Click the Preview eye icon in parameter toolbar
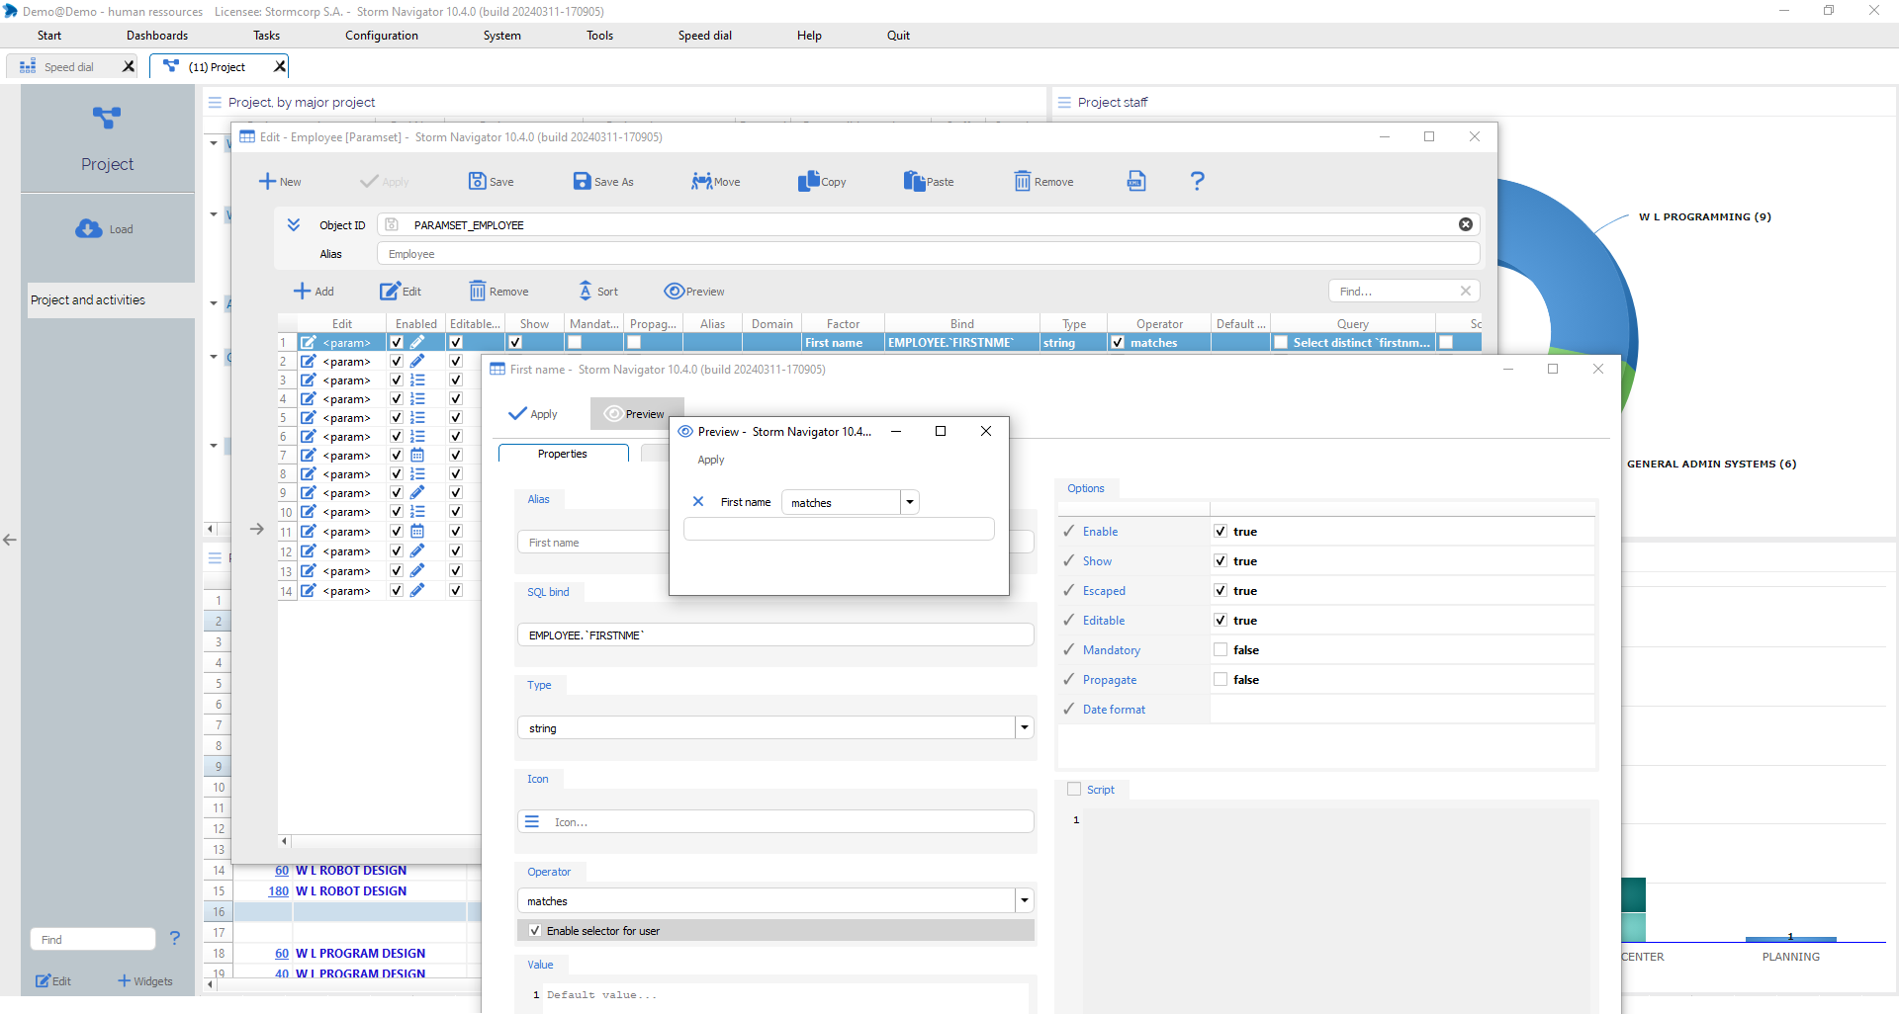 click(675, 291)
